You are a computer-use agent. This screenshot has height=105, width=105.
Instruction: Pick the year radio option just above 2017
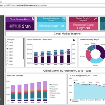tap(8, 45)
